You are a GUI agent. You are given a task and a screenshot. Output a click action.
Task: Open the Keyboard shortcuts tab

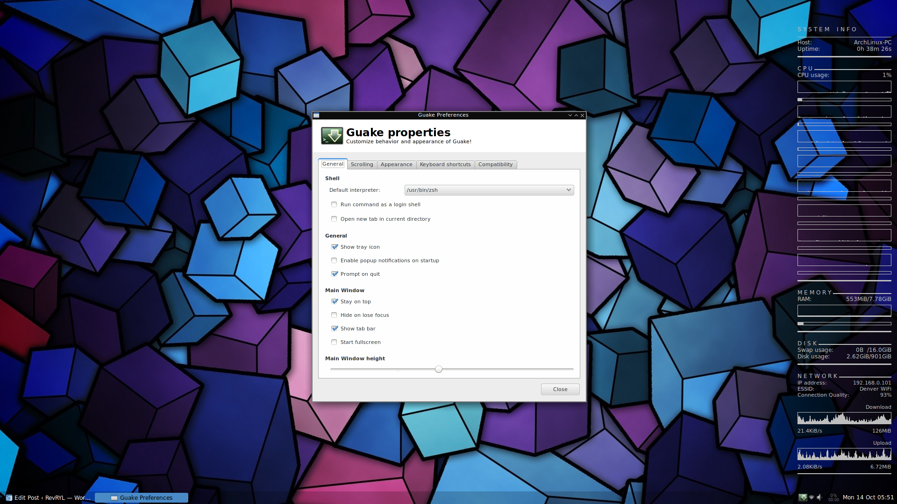point(445,164)
